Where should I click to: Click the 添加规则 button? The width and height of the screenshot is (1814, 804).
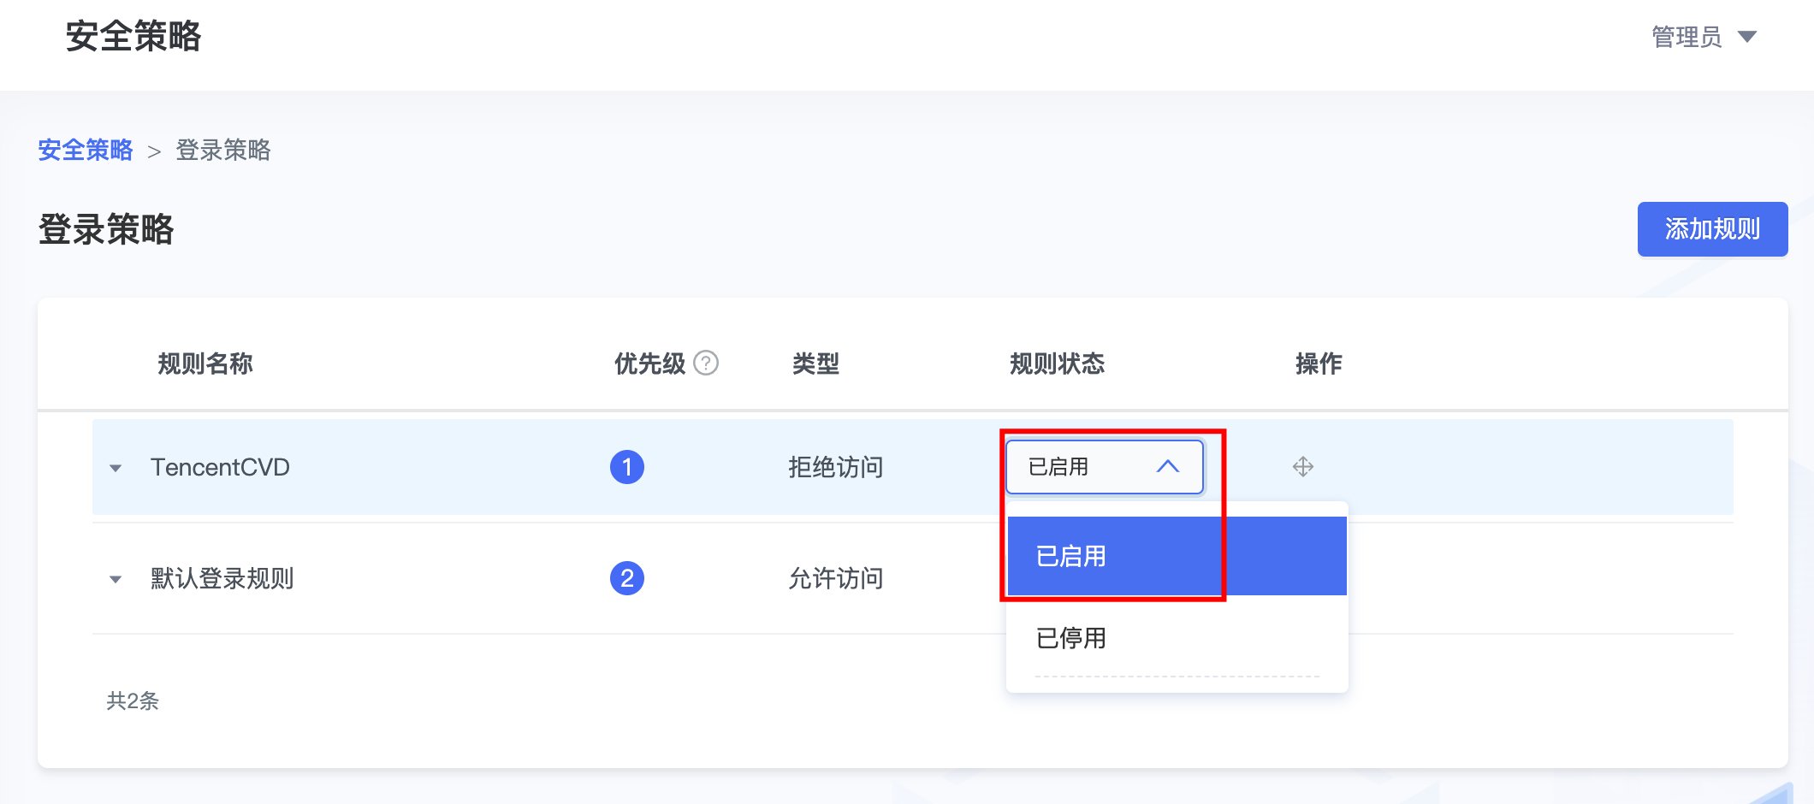pos(1712,229)
